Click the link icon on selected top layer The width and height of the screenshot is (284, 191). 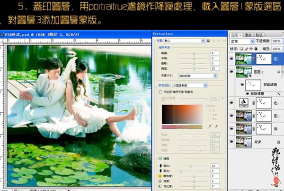click(x=254, y=59)
